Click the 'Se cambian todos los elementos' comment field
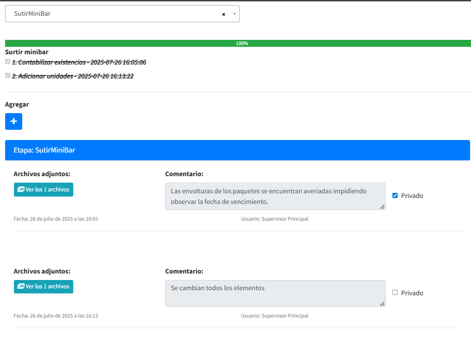The image size is (471, 337). (x=275, y=293)
